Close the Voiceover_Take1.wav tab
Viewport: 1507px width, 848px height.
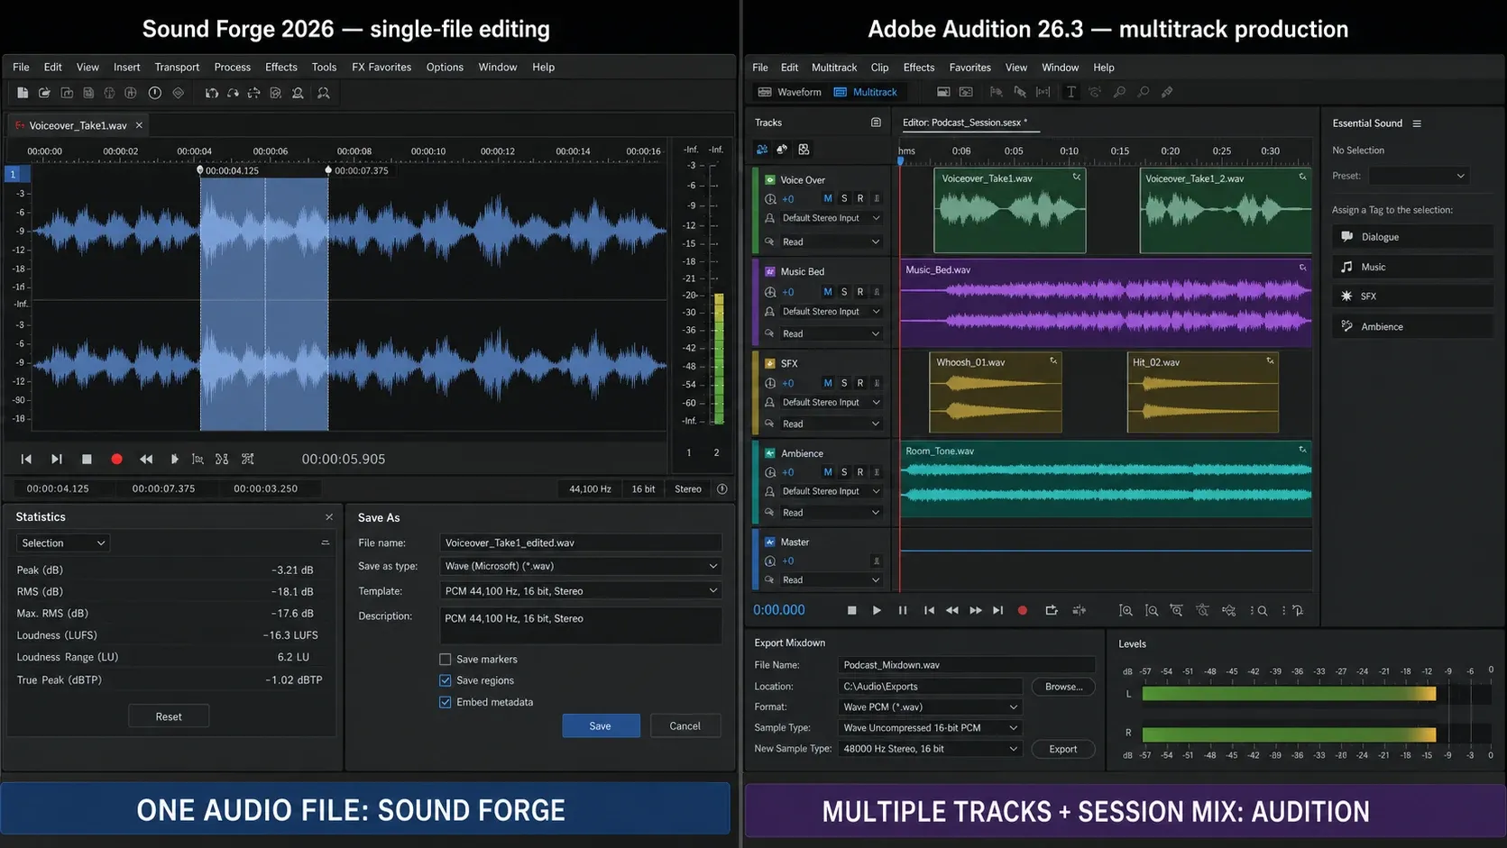pyautogui.click(x=139, y=125)
